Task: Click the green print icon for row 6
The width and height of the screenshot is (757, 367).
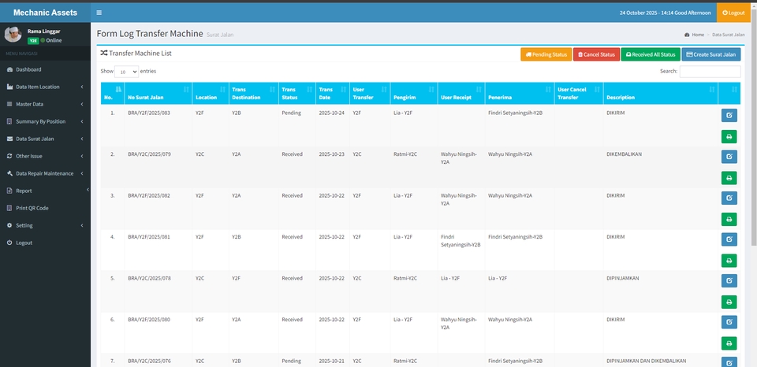Action: pos(729,343)
